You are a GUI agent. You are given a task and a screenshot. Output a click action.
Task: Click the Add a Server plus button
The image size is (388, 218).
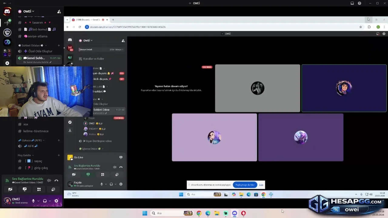pyautogui.click(x=7, y=63)
